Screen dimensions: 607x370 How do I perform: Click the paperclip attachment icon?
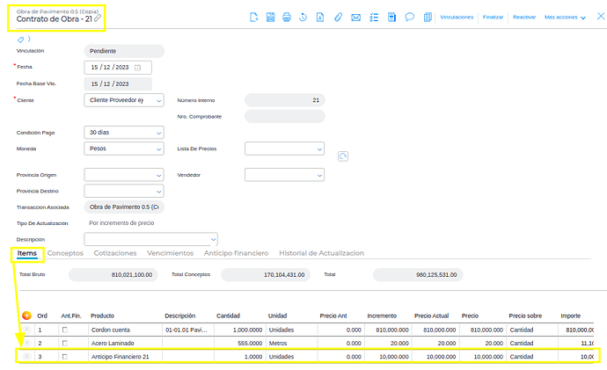pyautogui.click(x=338, y=17)
